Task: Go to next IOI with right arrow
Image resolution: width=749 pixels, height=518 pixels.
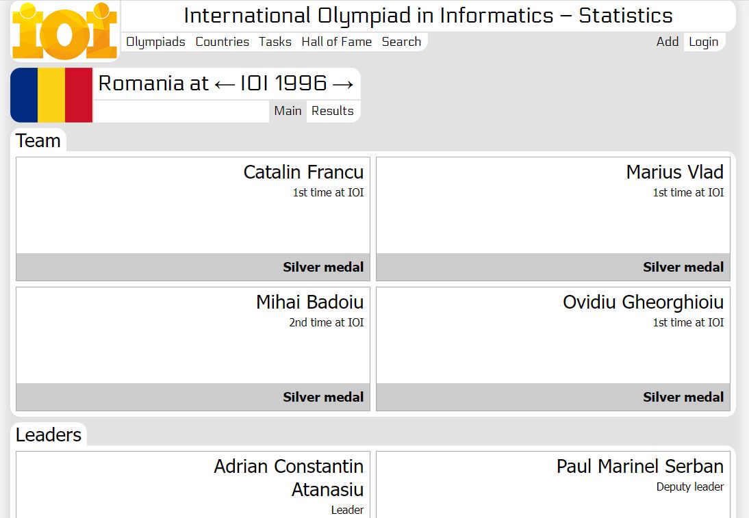Action: point(342,84)
